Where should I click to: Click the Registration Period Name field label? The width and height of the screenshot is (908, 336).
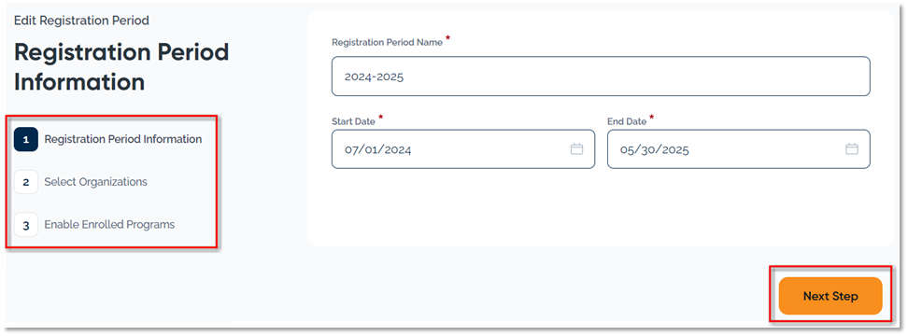(x=387, y=42)
